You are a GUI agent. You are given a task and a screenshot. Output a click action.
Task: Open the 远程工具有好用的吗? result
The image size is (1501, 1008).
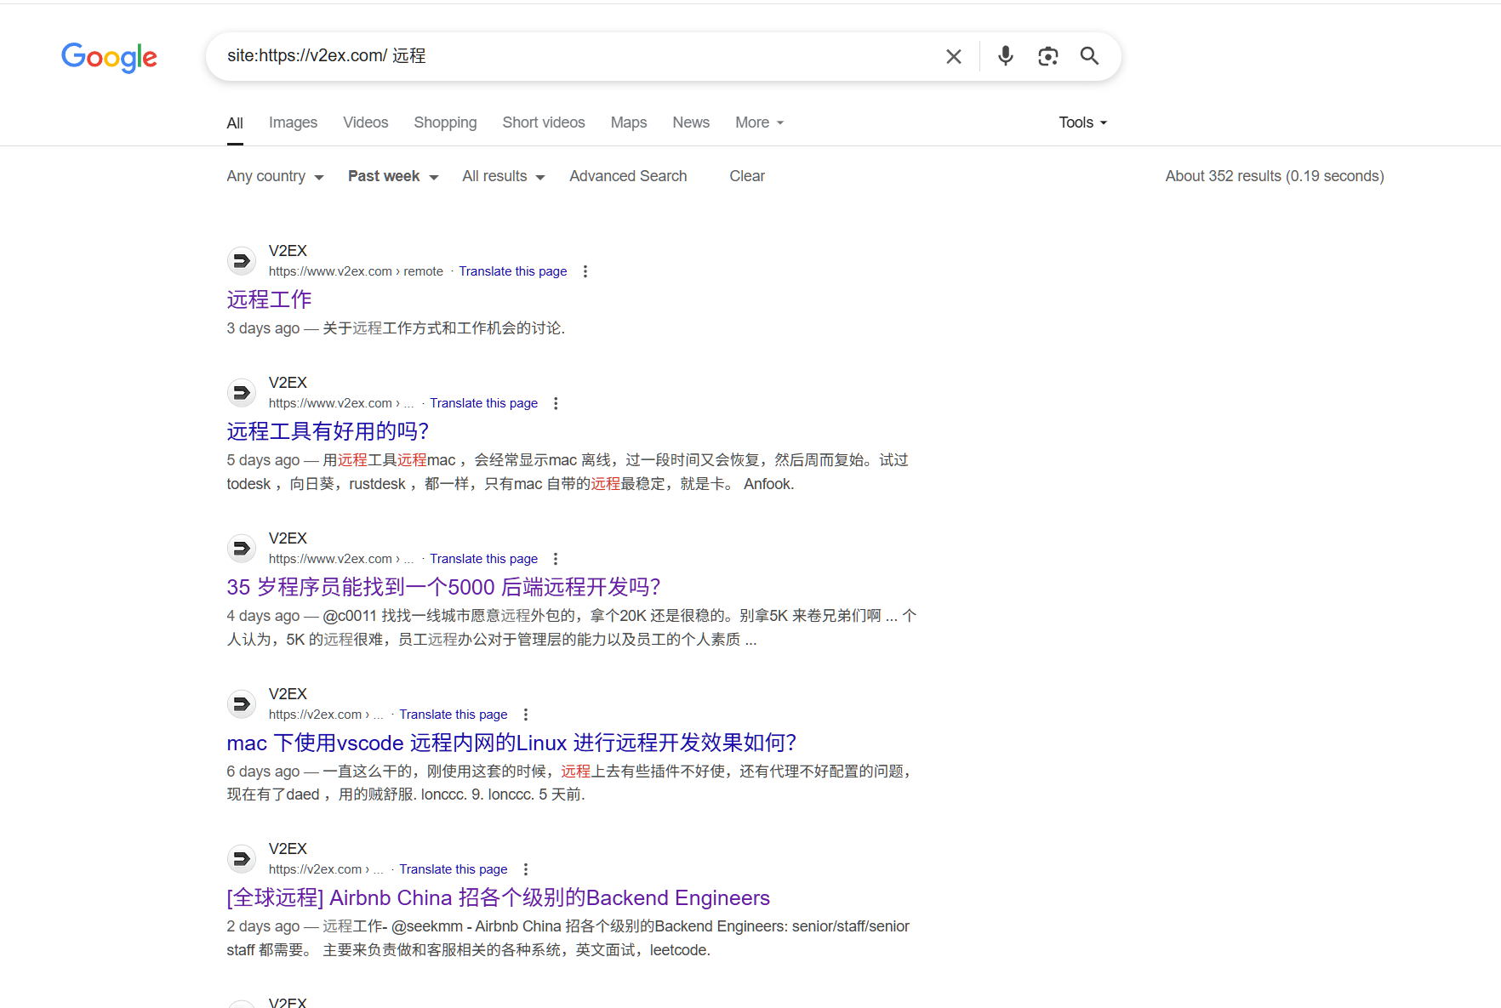(328, 431)
